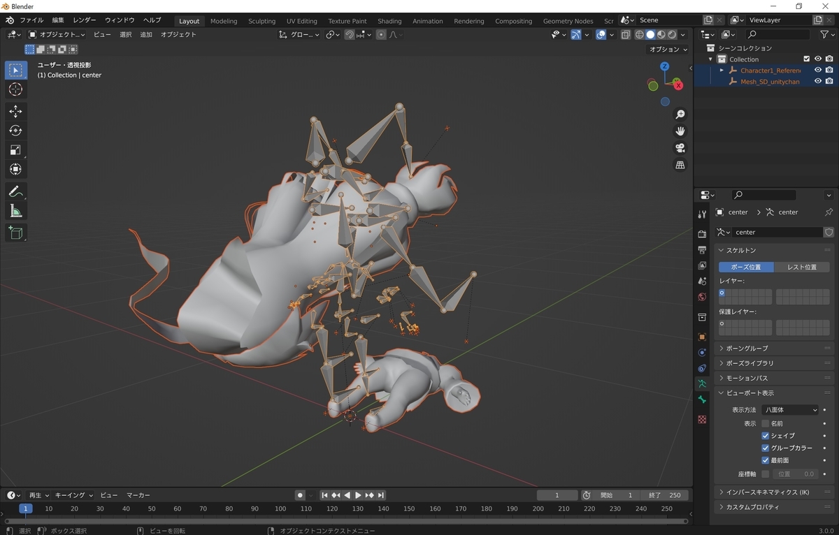Switch to the Sculpting workspace tab
Screen dimensions: 839x535
261,21
